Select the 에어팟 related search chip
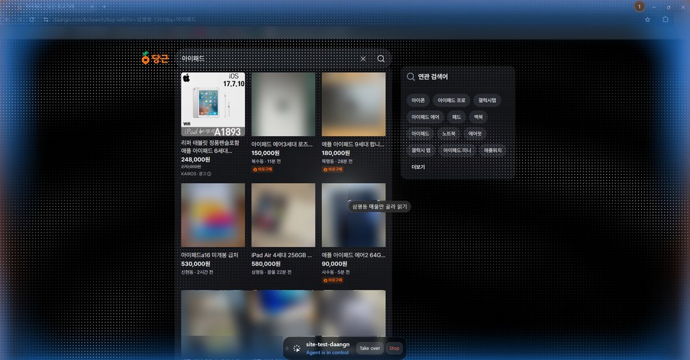Image resolution: width=690 pixels, height=360 pixels. 475,134
